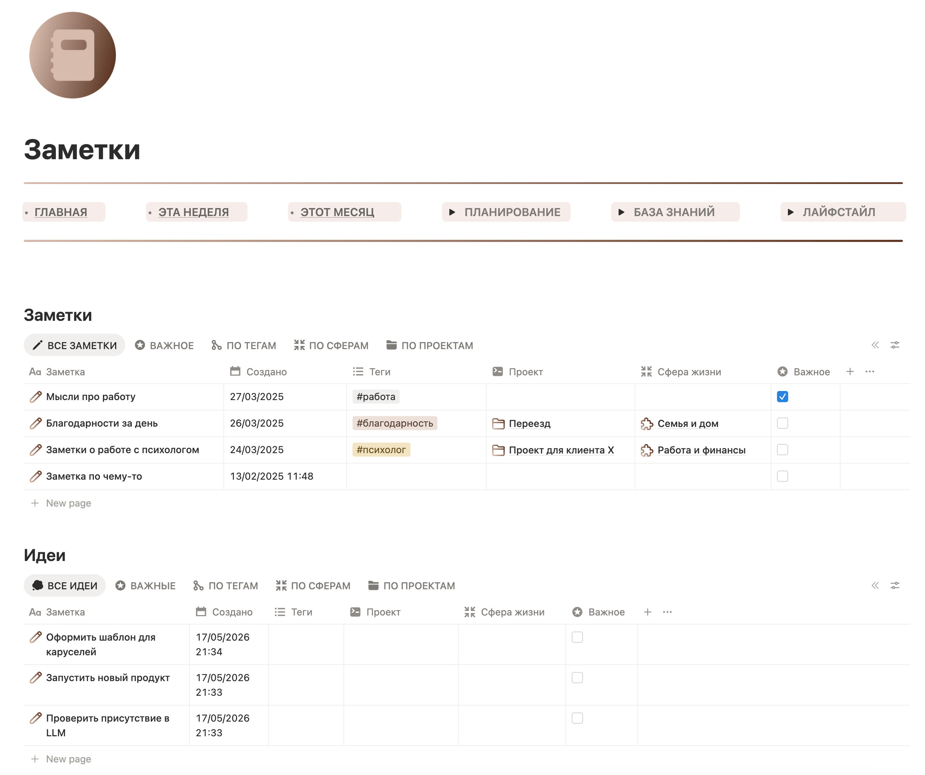Click puzzle icon beside Семья и дом

(x=646, y=423)
